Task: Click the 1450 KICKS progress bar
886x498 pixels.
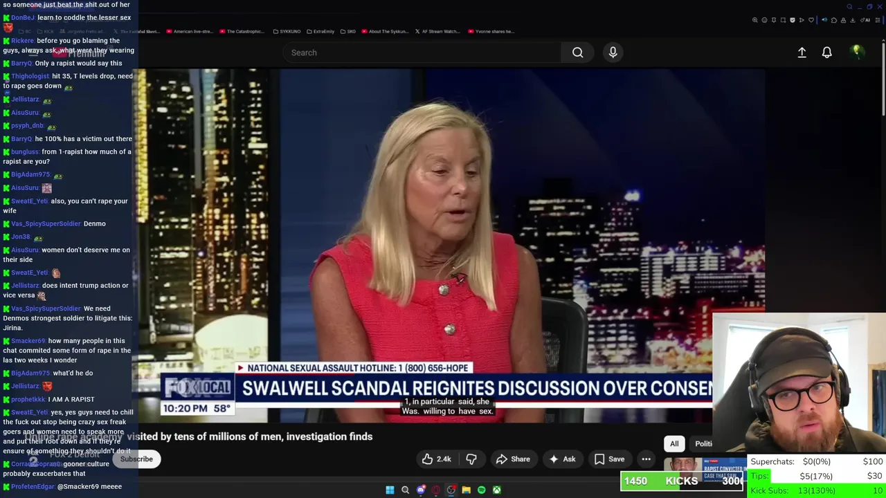Action: point(682,481)
